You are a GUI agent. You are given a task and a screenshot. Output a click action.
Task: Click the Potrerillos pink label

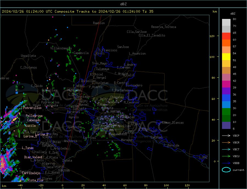(32, 108)
